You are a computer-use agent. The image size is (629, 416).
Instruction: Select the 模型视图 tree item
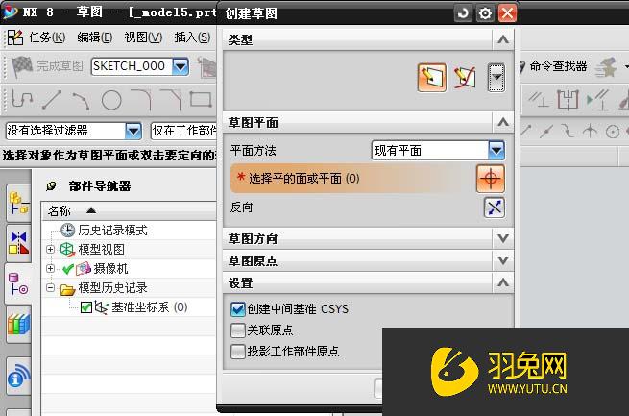click(x=102, y=250)
